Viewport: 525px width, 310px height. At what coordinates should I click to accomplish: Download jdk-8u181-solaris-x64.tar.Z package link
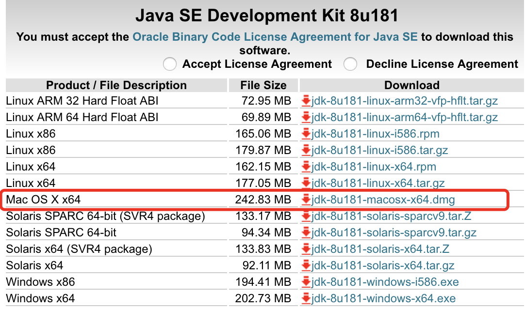click(380, 249)
